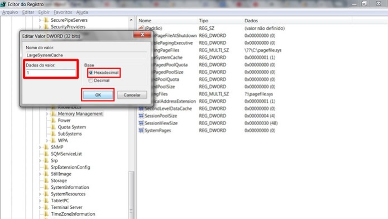
Task: Click the StillImage folder icon
Action: pos(46,174)
